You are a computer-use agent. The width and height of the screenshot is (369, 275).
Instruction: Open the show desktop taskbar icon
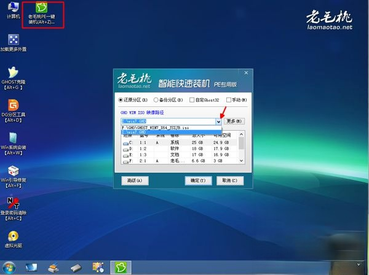pyautogui.click(x=31, y=268)
